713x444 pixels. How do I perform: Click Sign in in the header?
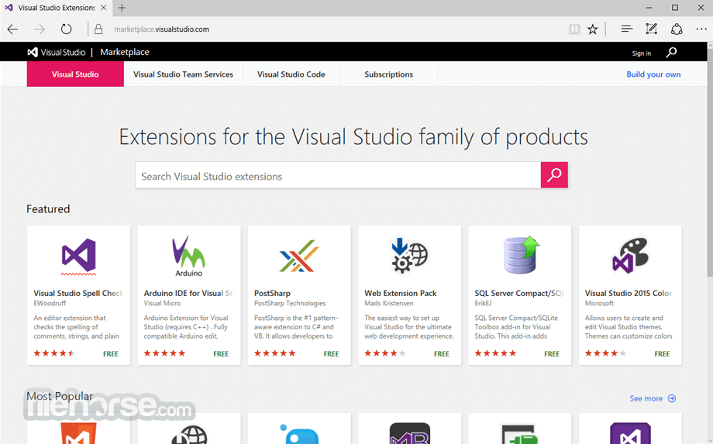(641, 53)
